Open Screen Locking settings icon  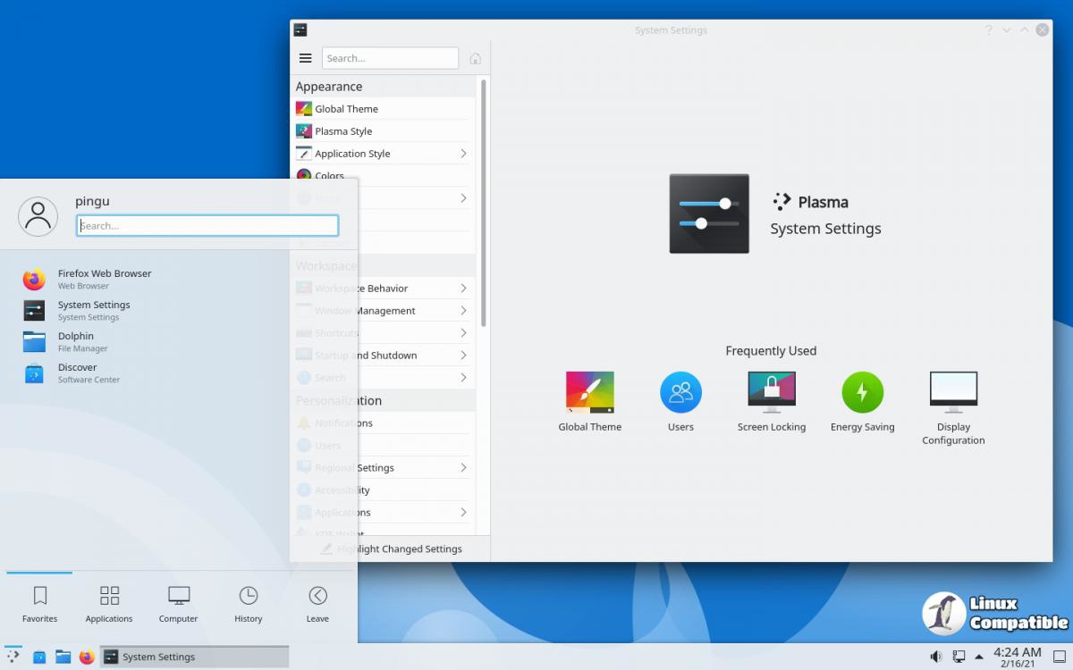(772, 401)
